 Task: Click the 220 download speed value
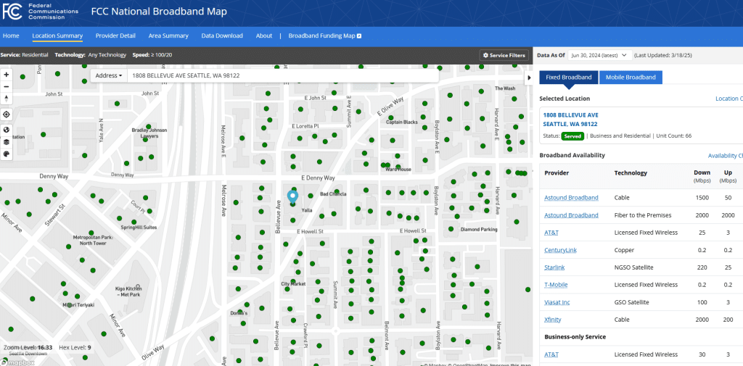coord(702,267)
